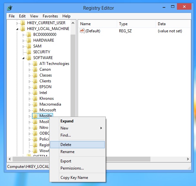Open the File menu

(12, 16)
